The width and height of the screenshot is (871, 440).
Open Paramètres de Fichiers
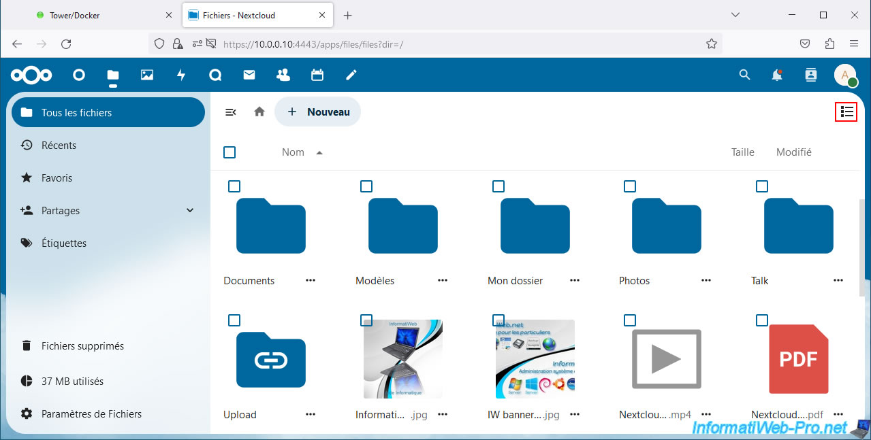tap(91, 413)
